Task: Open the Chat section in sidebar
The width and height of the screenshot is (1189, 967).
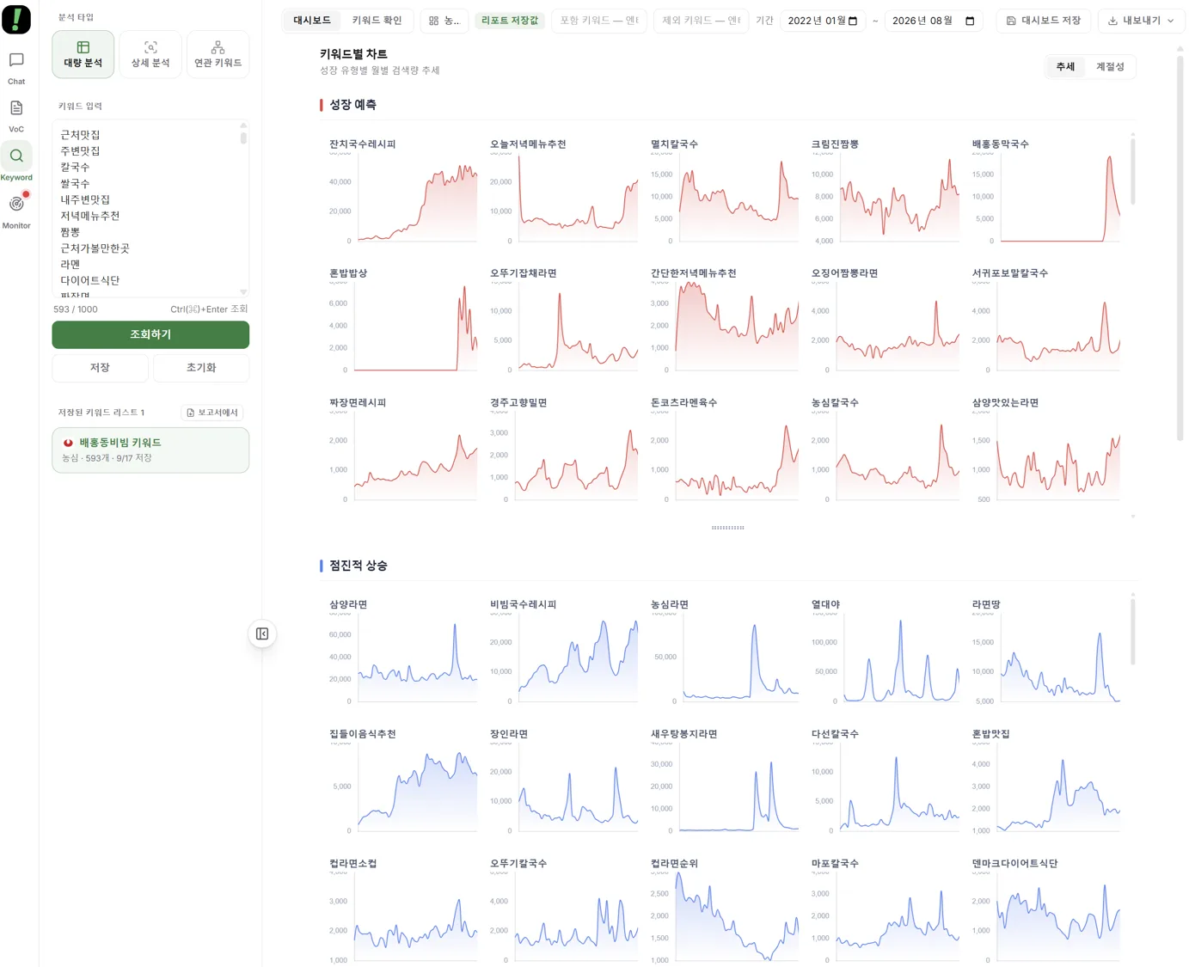Action: (x=16, y=68)
